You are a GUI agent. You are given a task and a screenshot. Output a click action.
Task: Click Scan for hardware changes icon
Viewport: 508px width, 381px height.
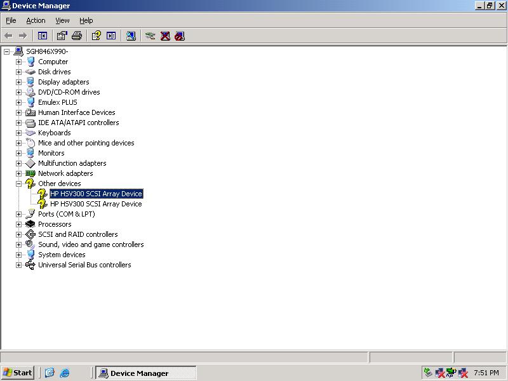[131, 36]
